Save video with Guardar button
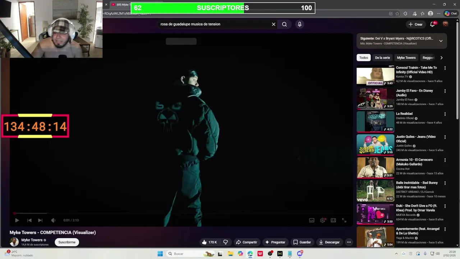 [x=302, y=242]
